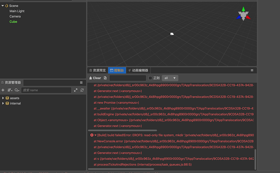The width and height of the screenshot is (280, 173).
Task: Enable the 正则 regex checkbox
Action: tap(151, 78)
